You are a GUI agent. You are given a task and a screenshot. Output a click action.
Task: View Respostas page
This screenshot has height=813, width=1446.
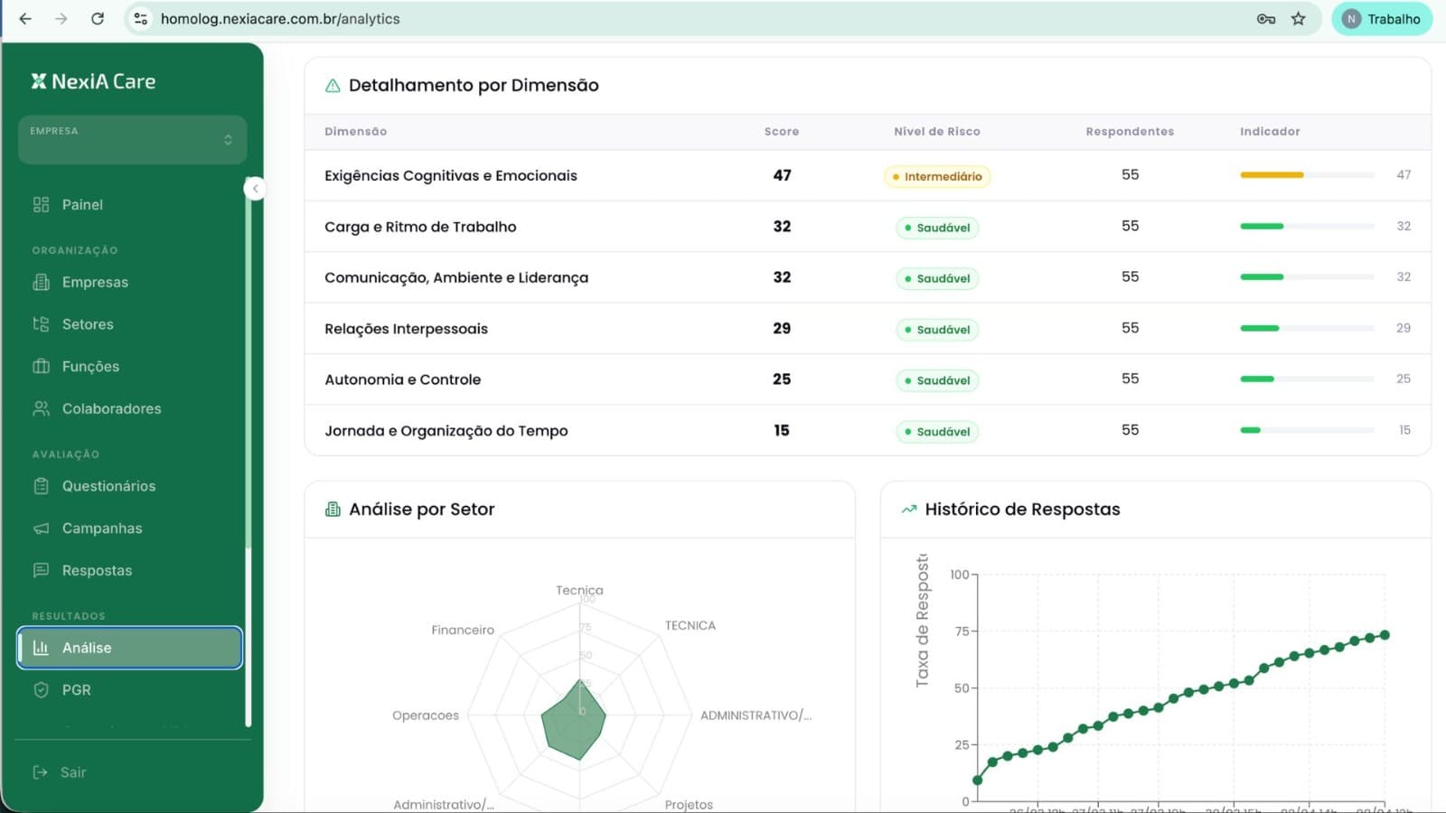pos(129,570)
